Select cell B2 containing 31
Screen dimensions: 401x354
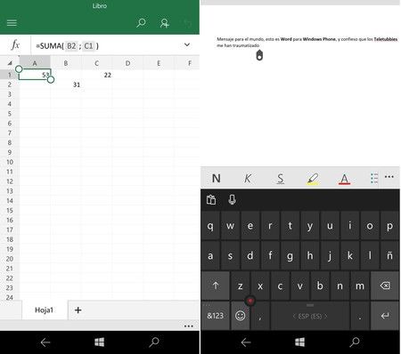(x=66, y=84)
